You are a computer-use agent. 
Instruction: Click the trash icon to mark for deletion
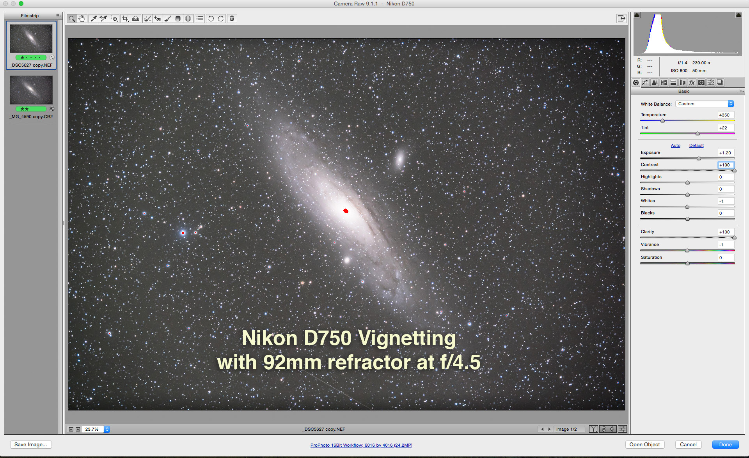point(232,19)
